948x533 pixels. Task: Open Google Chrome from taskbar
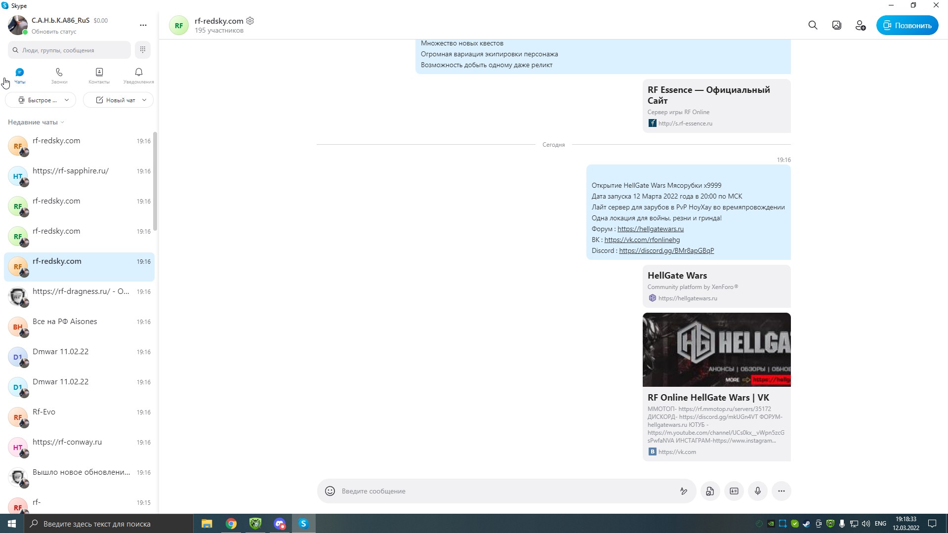(231, 524)
